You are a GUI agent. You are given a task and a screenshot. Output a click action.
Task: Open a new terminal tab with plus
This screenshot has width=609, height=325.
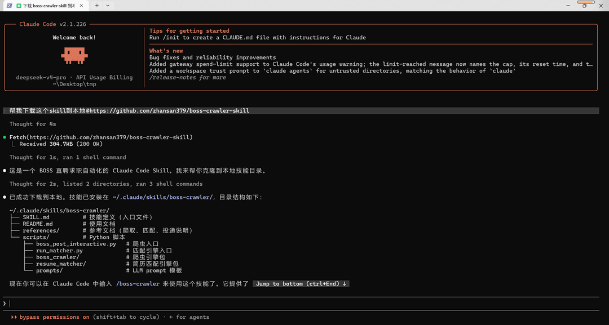[97, 6]
